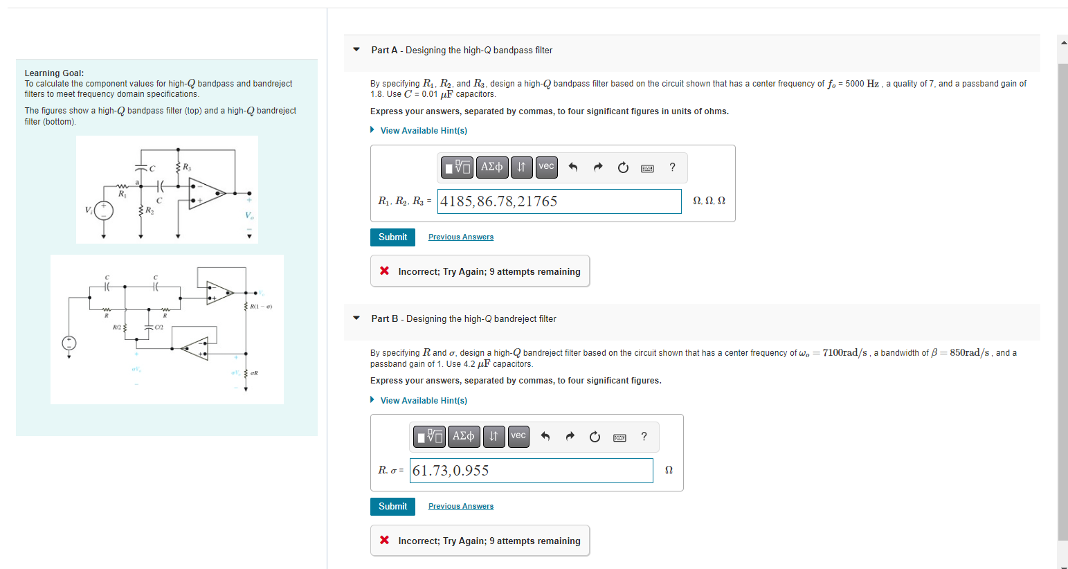Image resolution: width=1068 pixels, height=569 pixels.
Task: Click the bandpass filter circuit figure
Action: [167, 190]
